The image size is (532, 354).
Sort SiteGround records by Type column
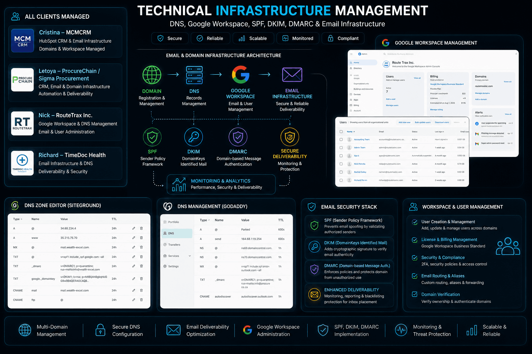17,219
